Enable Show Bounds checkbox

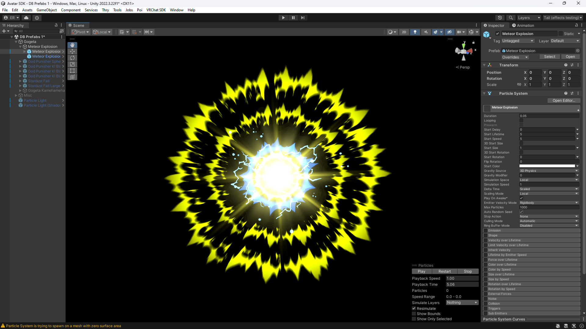(x=414, y=314)
